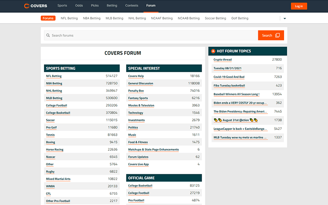Open the Other Pro Football forum link
Viewport: 328px width, 205px height.
tap(58, 201)
